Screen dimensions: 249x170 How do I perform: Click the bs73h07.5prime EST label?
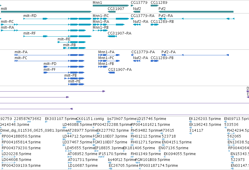122,119
